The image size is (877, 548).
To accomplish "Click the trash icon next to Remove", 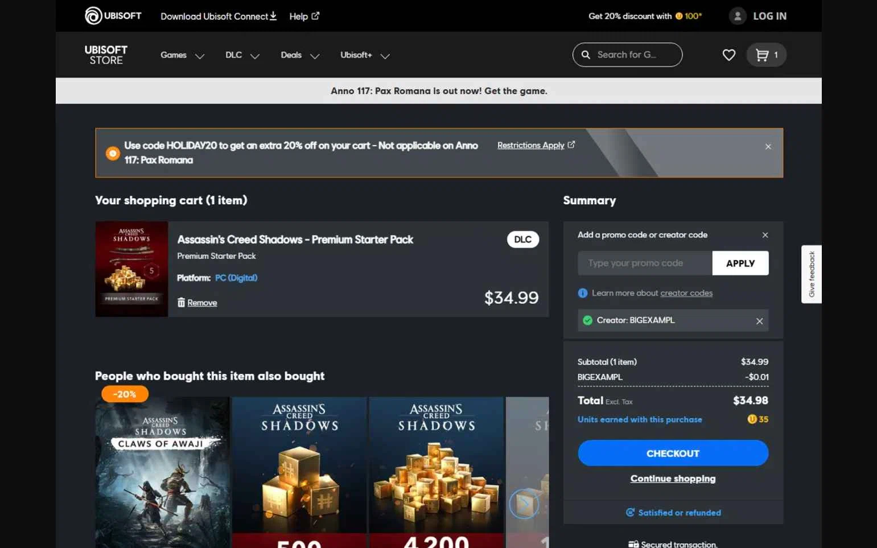I will tap(181, 302).
